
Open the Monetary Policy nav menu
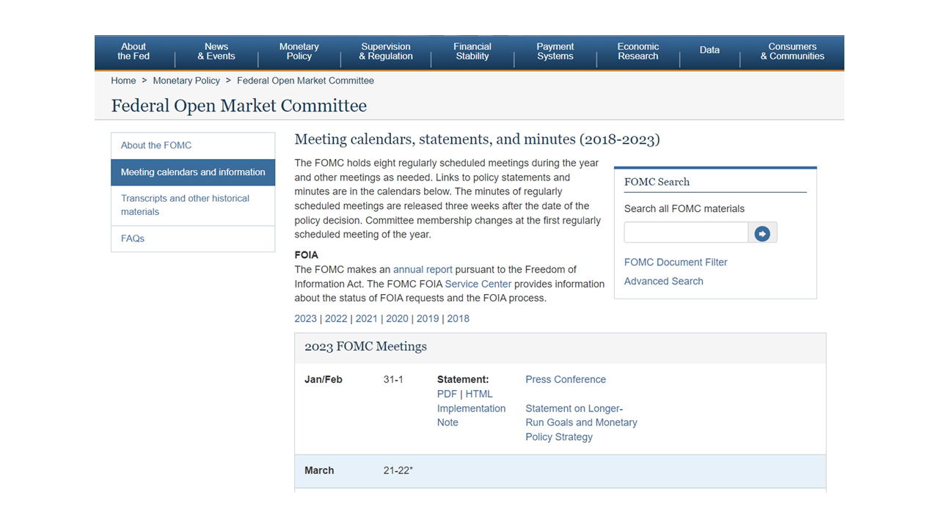point(299,51)
